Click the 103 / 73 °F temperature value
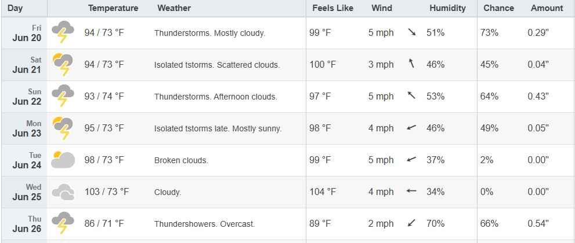Screen dimensions: 575x243 [x=106, y=192]
